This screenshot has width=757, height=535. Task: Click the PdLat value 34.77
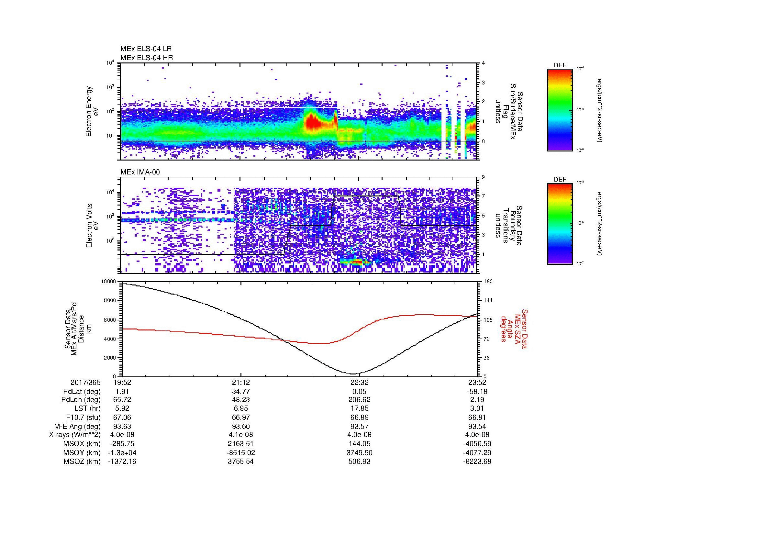(x=241, y=392)
